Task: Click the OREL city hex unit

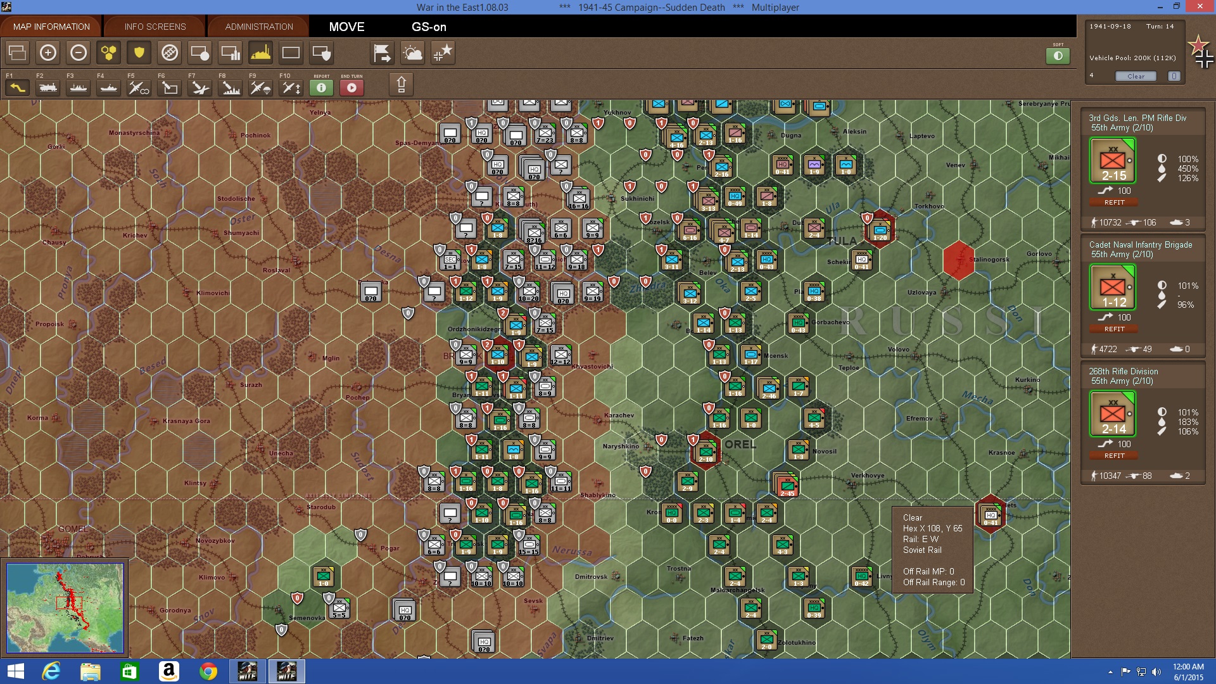Action: 706,451
